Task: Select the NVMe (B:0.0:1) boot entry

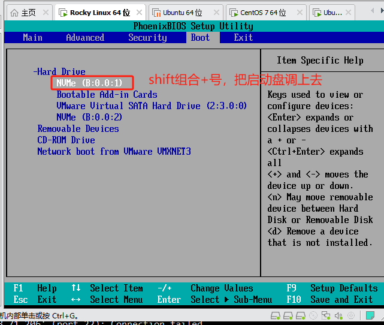Action: tap(89, 83)
